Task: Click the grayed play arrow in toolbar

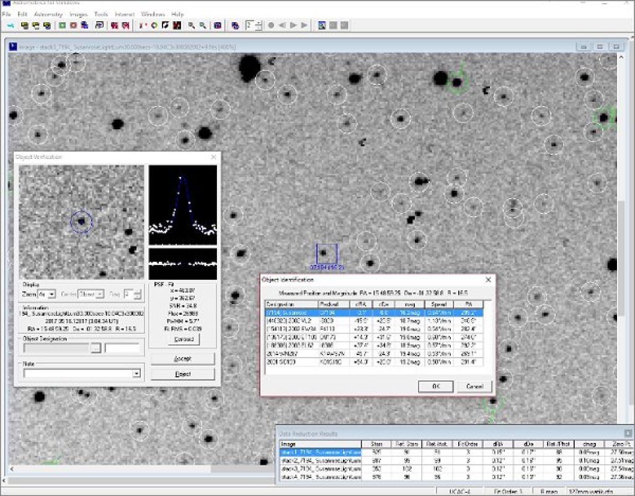Action: pos(293,25)
